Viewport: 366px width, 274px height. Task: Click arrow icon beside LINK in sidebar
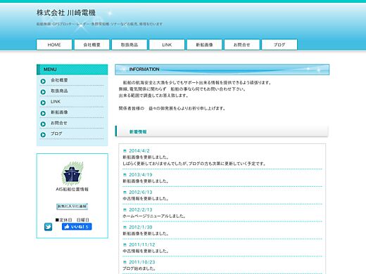43,103
